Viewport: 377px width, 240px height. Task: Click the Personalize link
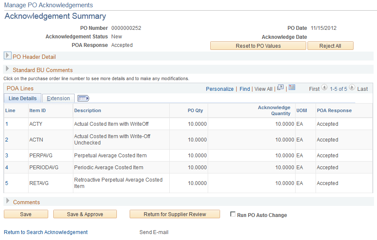220,89
